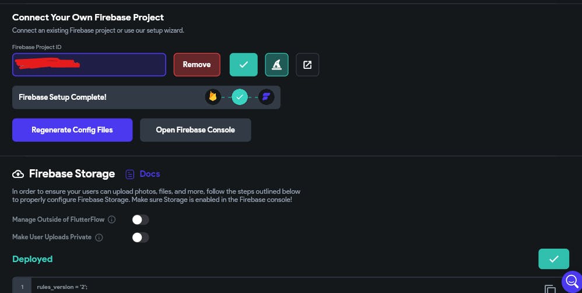Click the Deployed status text
The image size is (582, 293).
[x=32, y=259]
